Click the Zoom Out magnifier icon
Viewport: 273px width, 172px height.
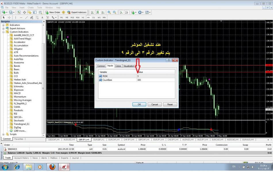coord(114,12)
